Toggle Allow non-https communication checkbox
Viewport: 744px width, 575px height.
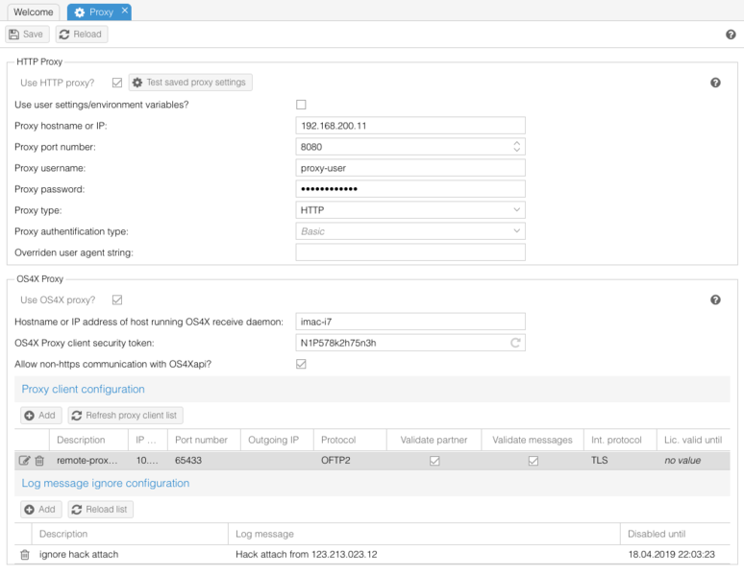pyautogui.click(x=301, y=364)
